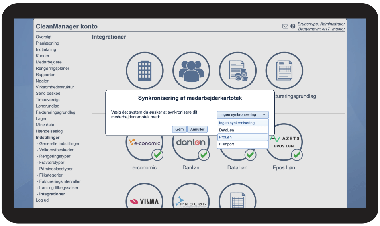Cancel the dialog with Annuller
Viewport: 380px width, 226px height.
197,129
